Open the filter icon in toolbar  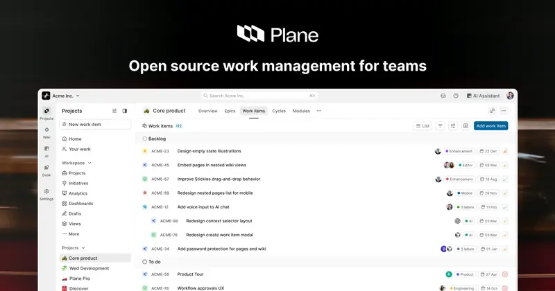pos(441,126)
